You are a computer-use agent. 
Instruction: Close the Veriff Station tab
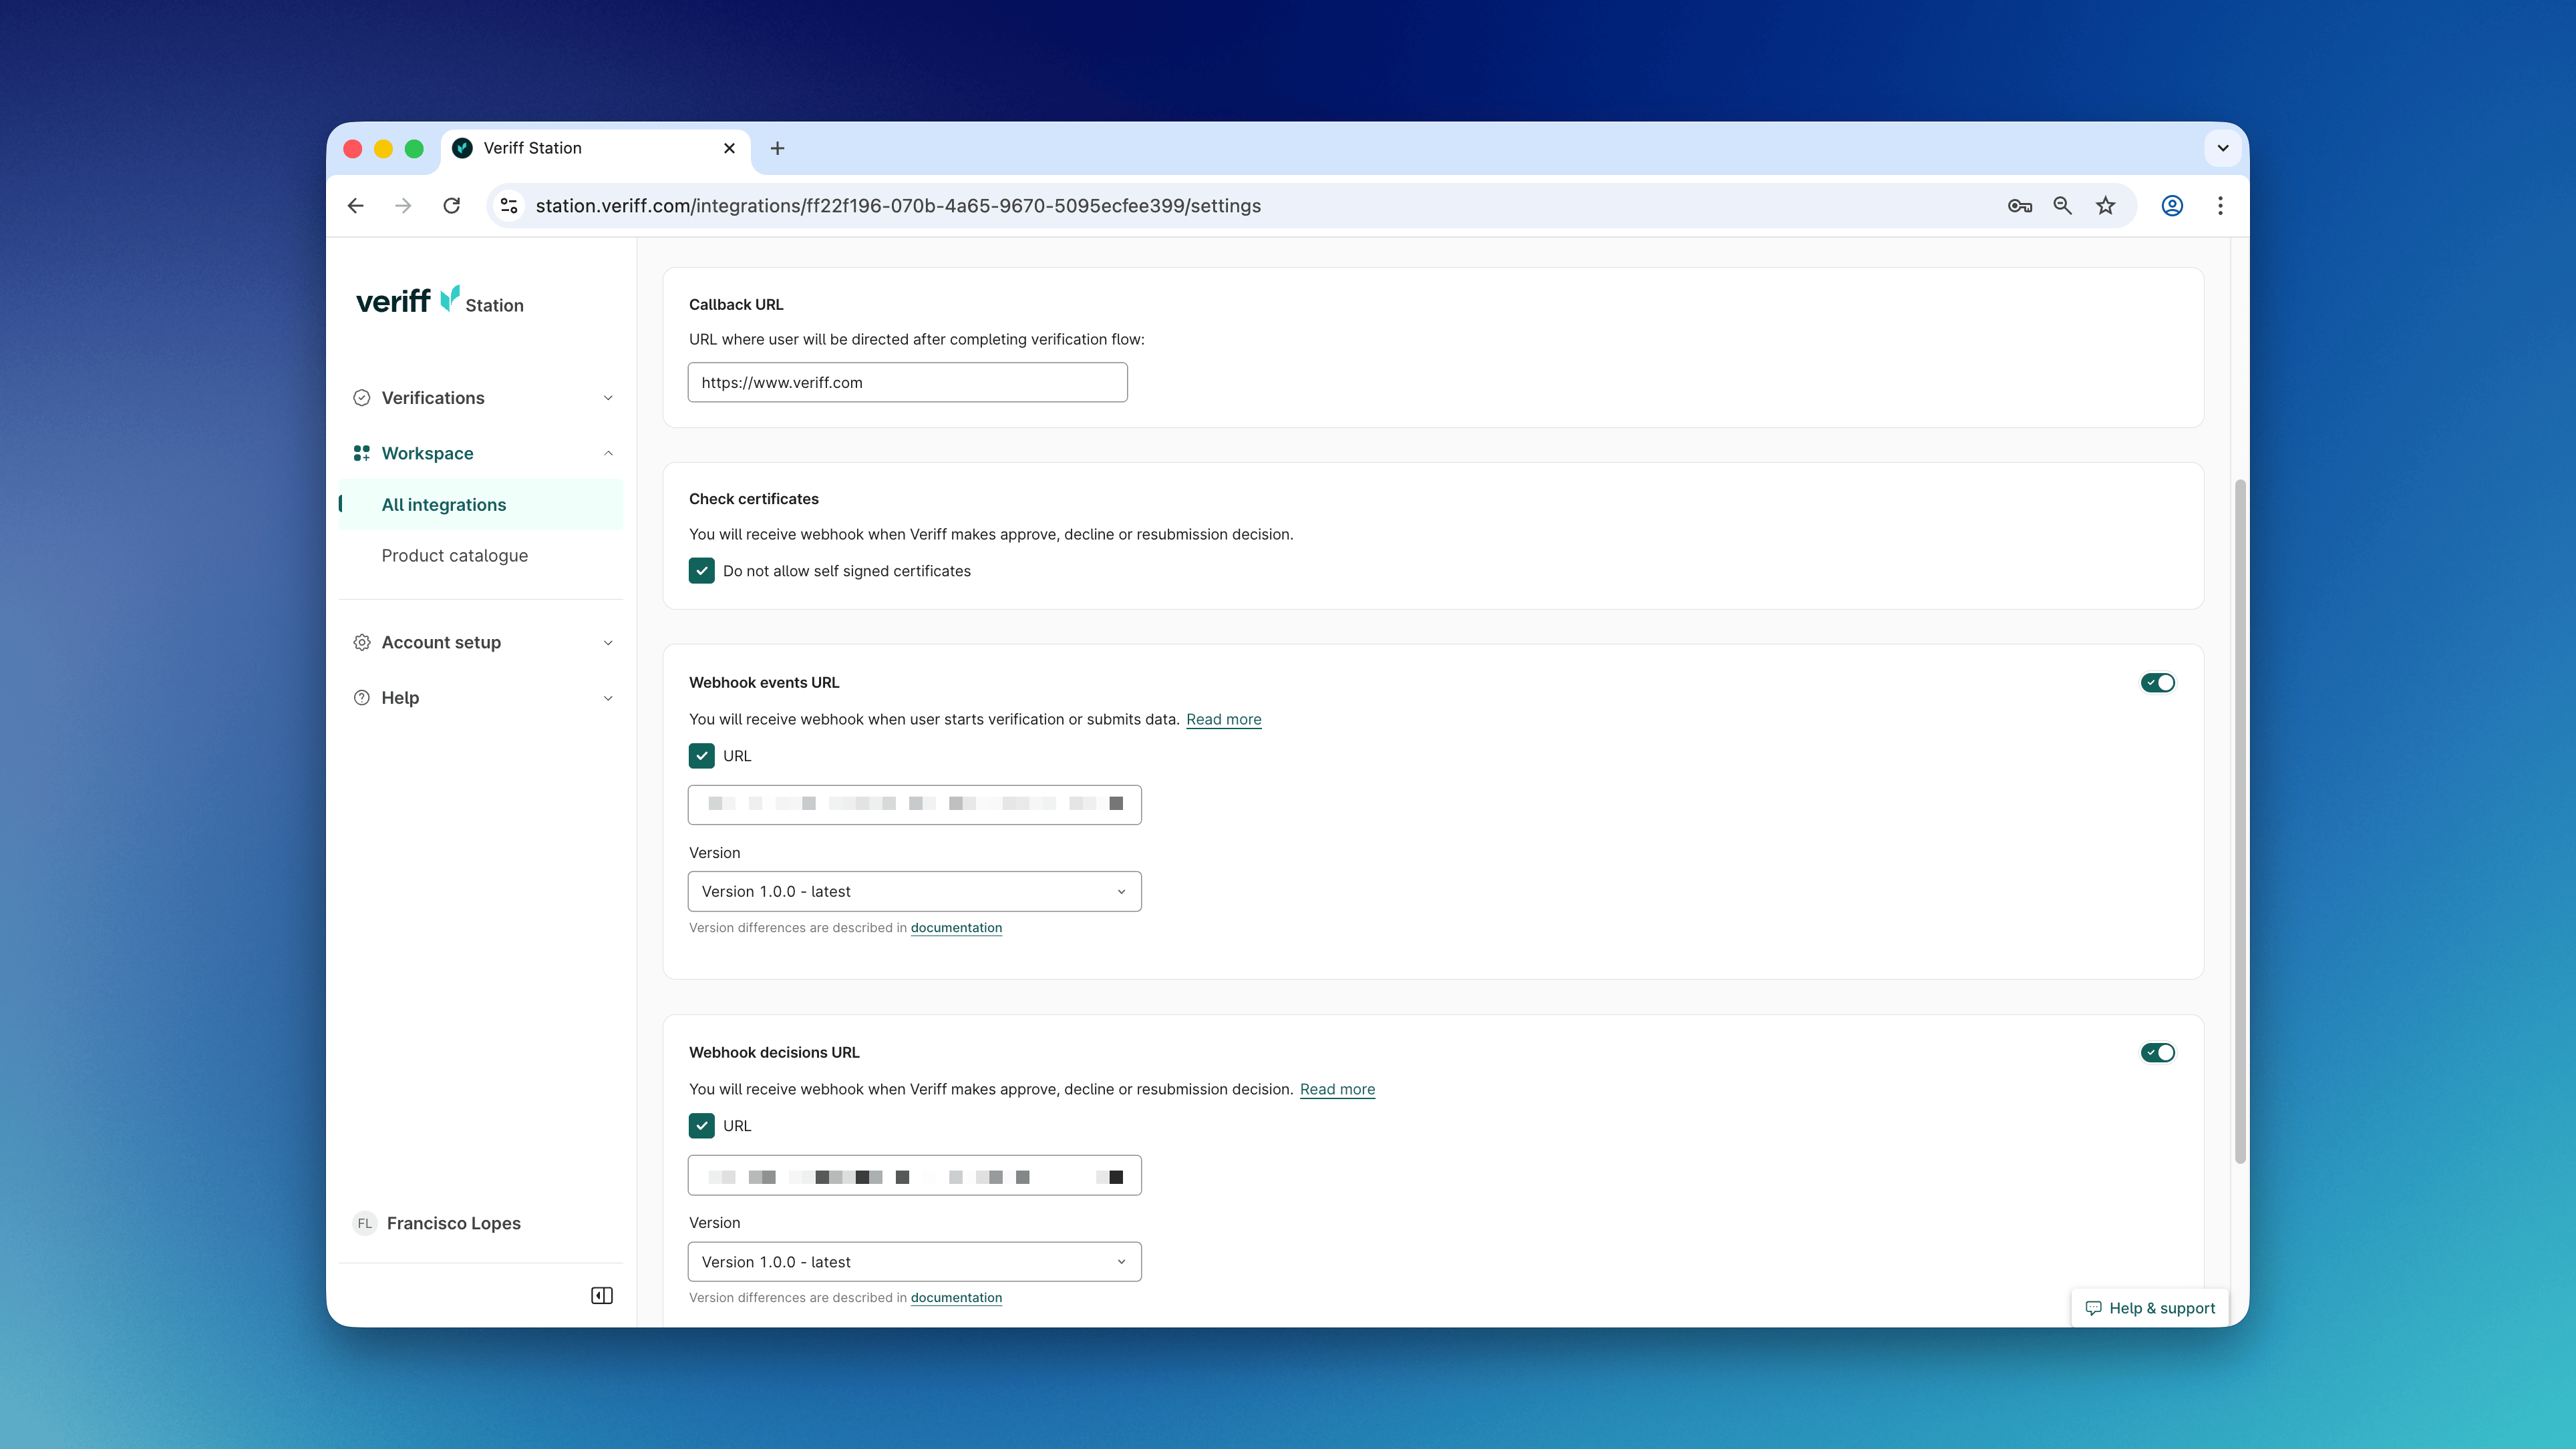[x=729, y=149]
